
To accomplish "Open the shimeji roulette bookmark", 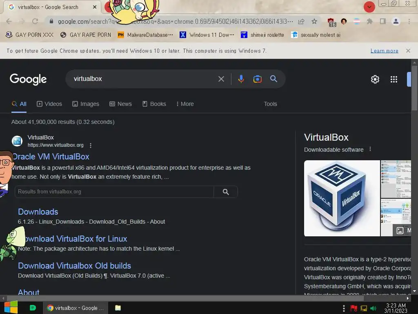I will tap(262, 35).
